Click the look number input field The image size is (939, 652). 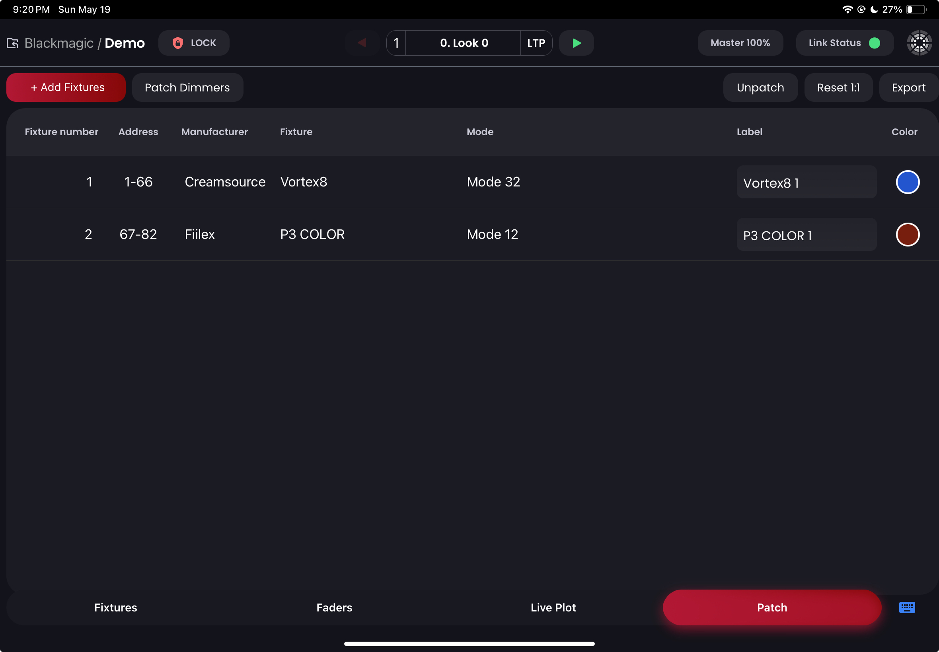[397, 43]
